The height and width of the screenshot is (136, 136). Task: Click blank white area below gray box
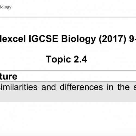coord(68,119)
